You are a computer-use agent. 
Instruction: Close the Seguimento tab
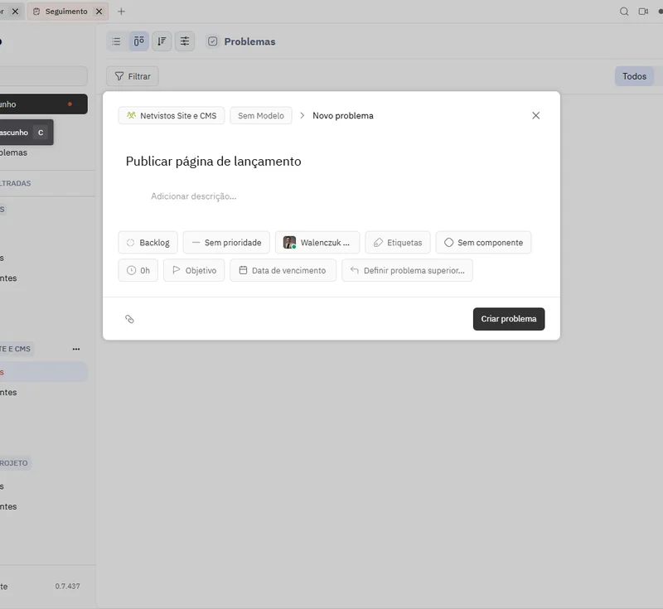[x=99, y=12]
